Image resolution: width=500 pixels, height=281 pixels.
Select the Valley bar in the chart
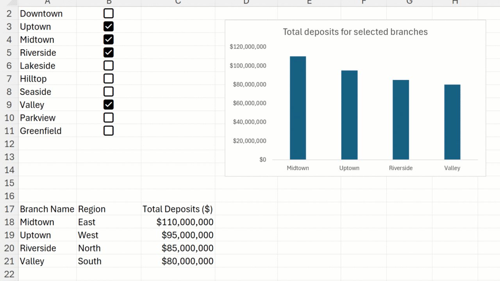coord(452,122)
